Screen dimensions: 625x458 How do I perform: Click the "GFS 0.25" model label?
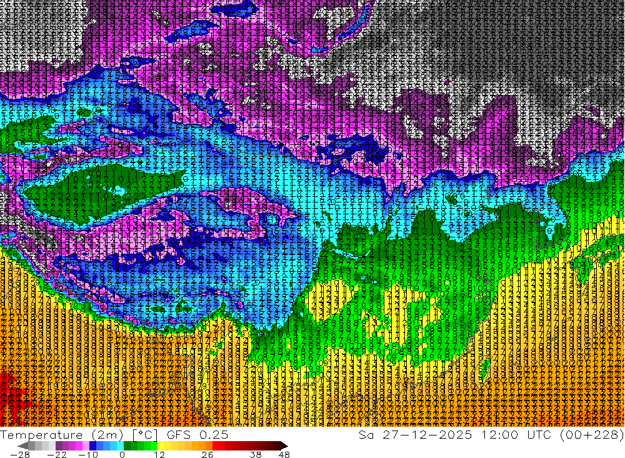(197, 435)
